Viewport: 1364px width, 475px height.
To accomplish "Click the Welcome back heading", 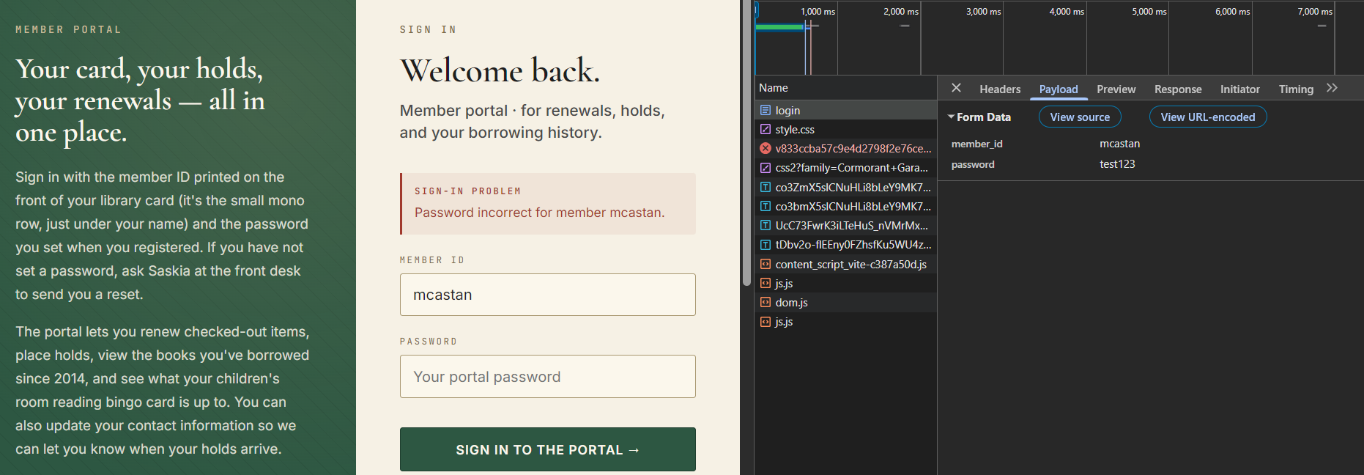I will click(x=500, y=70).
